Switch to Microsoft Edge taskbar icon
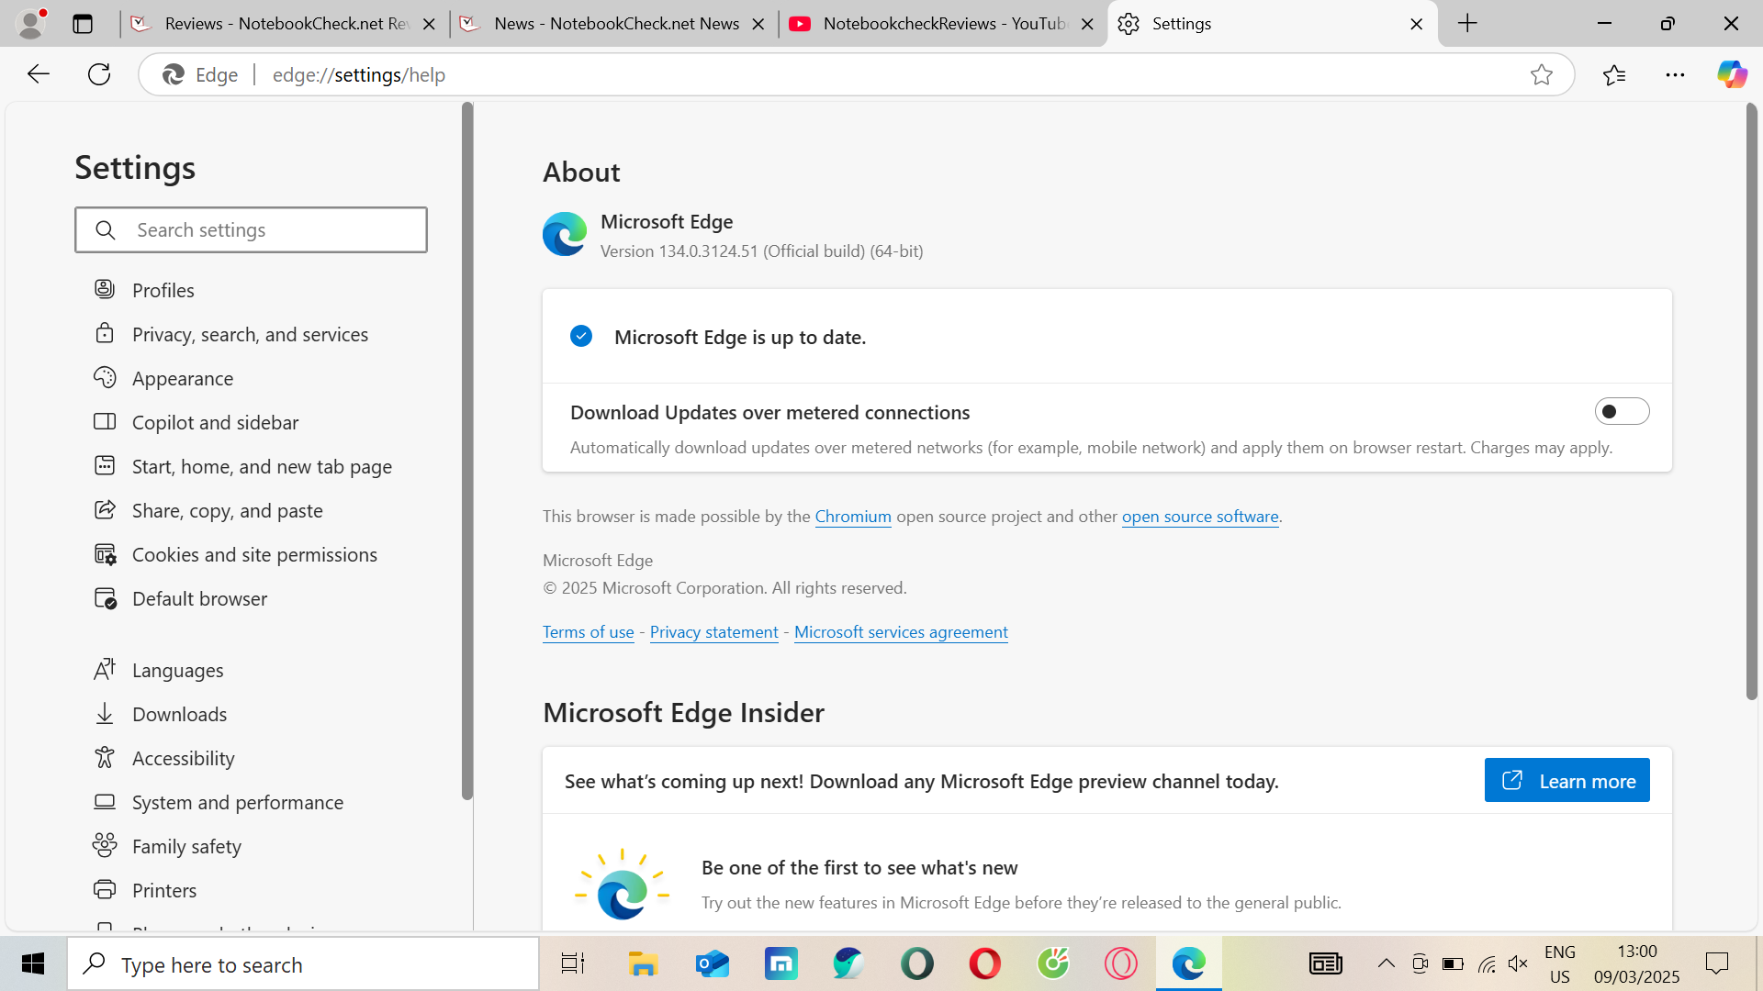The width and height of the screenshot is (1763, 991). coord(1188,963)
